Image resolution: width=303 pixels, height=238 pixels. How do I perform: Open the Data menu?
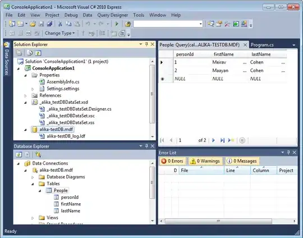pos(88,15)
